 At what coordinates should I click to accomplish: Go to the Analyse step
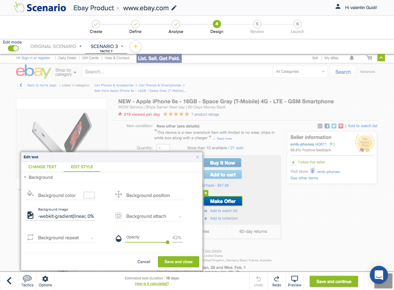pyautogui.click(x=176, y=27)
